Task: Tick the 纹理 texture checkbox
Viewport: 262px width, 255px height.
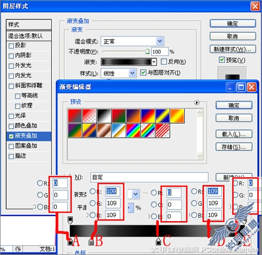Action: 18,106
